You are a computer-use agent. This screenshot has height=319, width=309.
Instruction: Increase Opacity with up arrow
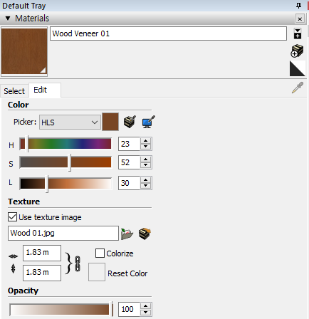145,306
